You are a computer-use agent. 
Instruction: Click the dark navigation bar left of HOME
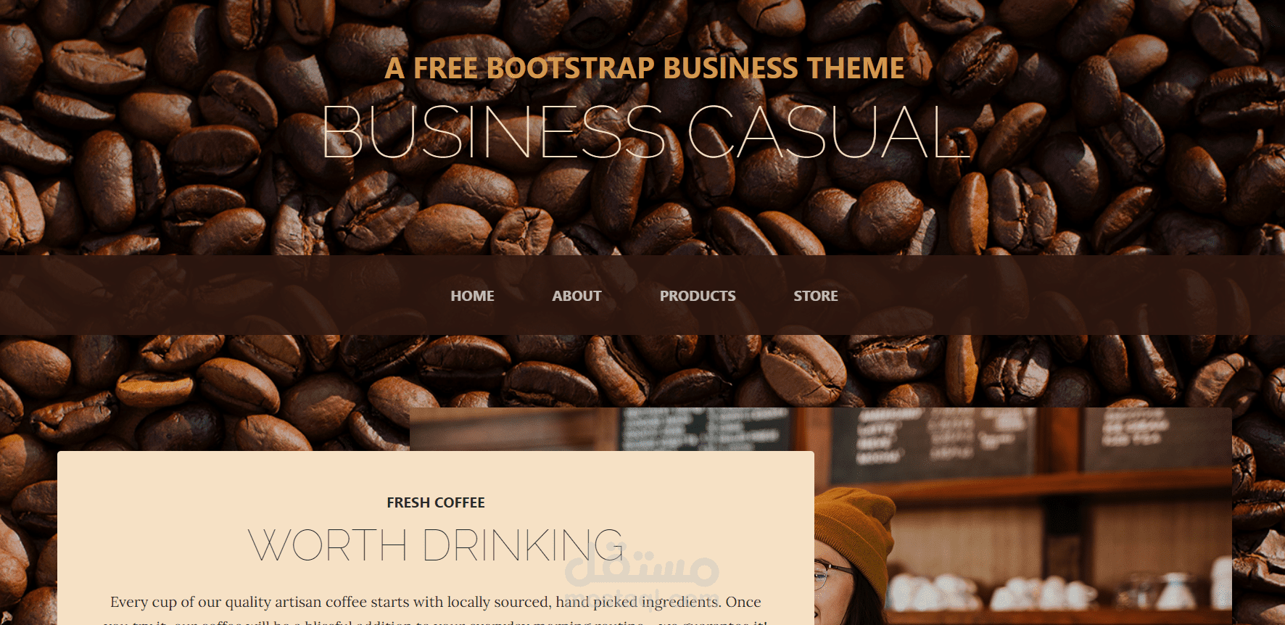pos(218,295)
